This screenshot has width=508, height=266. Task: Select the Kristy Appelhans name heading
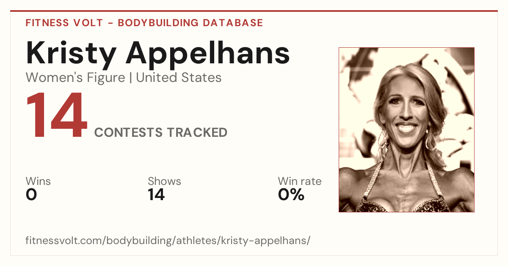(158, 53)
